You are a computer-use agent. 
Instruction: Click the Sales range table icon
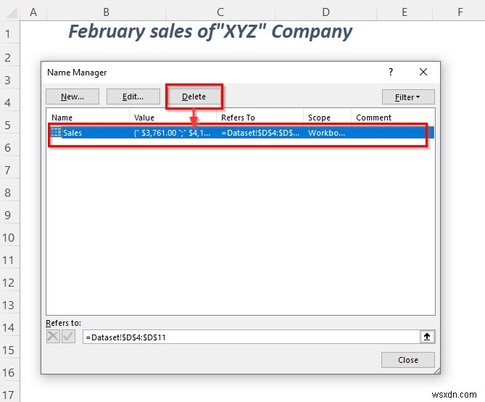[56, 132]
